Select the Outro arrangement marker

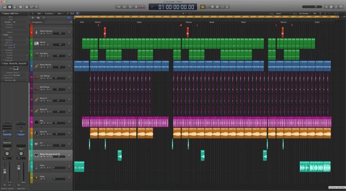317,22
